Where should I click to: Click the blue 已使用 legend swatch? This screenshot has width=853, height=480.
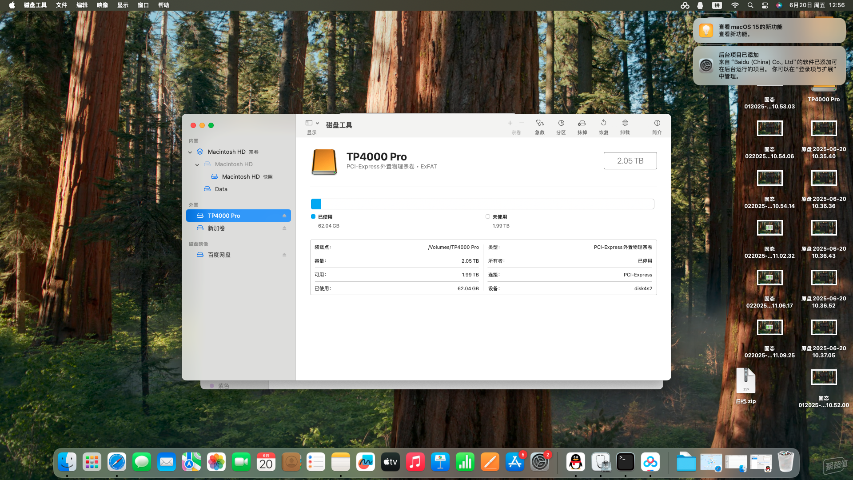coord(313,216)
